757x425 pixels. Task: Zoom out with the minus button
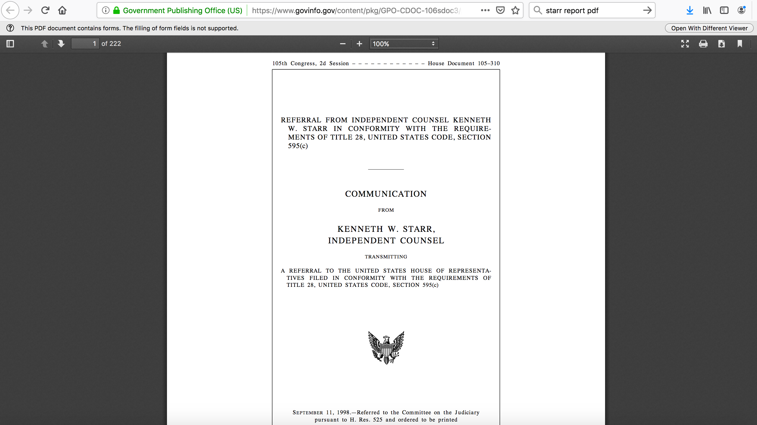coord(342,44)
